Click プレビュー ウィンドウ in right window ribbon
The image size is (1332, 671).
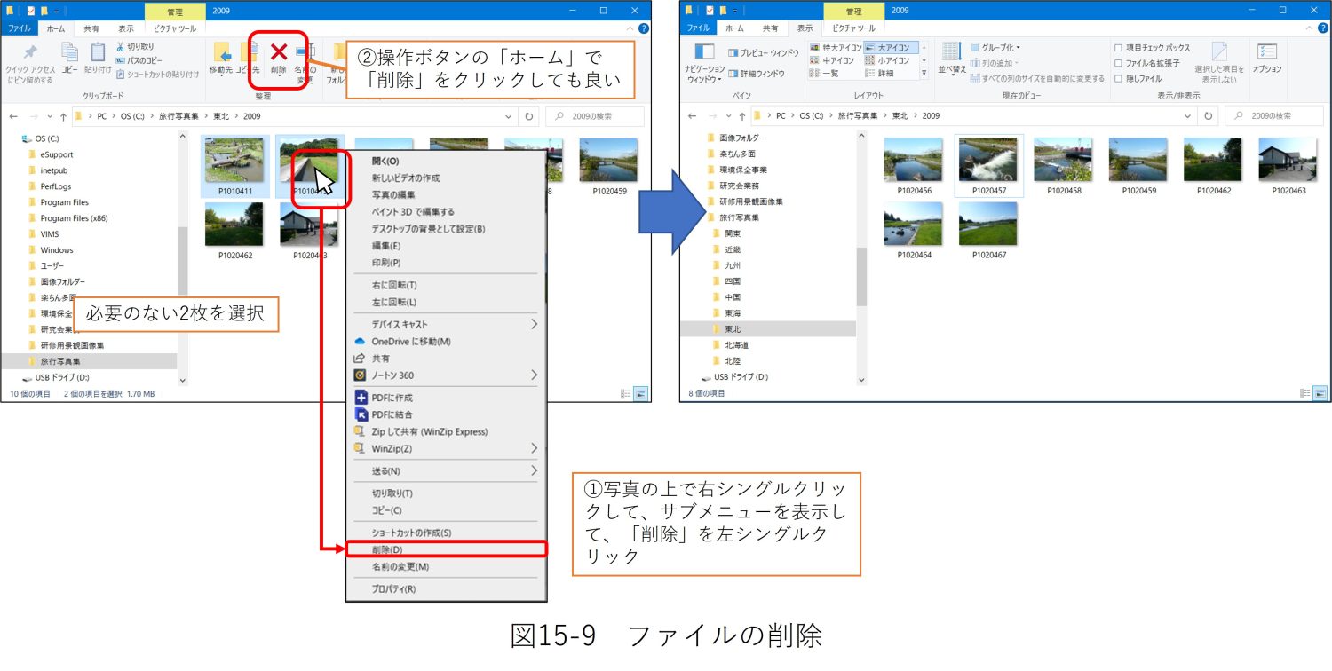tap(763, 53)
